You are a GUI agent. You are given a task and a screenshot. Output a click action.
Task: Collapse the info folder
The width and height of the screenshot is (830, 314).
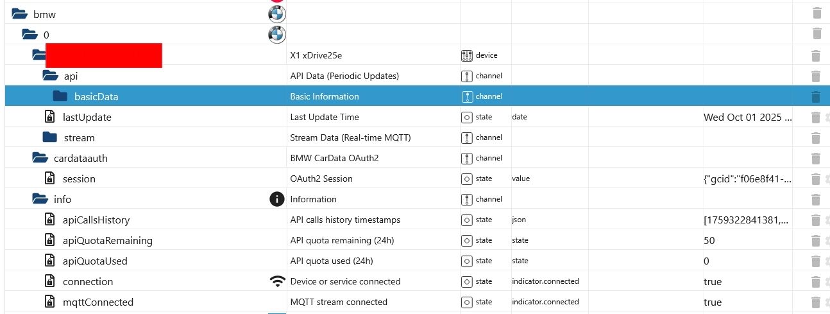tap(40, 199)
